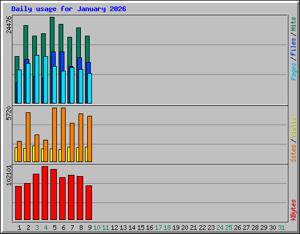
Task: Select the orange sites bar for day 2
Action: click(28, 137)
